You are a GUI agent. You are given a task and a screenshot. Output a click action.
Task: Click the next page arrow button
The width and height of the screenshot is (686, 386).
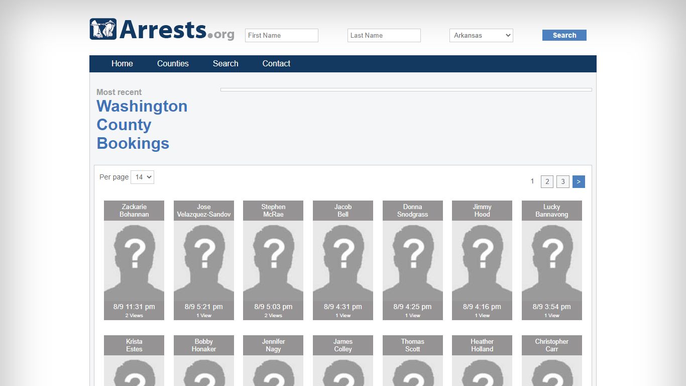click(579, 181)
